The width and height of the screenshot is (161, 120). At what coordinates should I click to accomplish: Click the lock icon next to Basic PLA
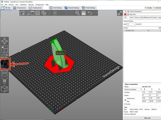click(x=128, y=14)
